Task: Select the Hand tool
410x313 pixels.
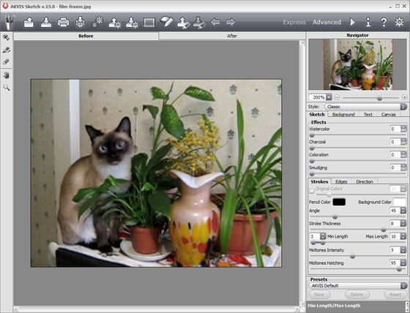Action: (x=7, y=75)
